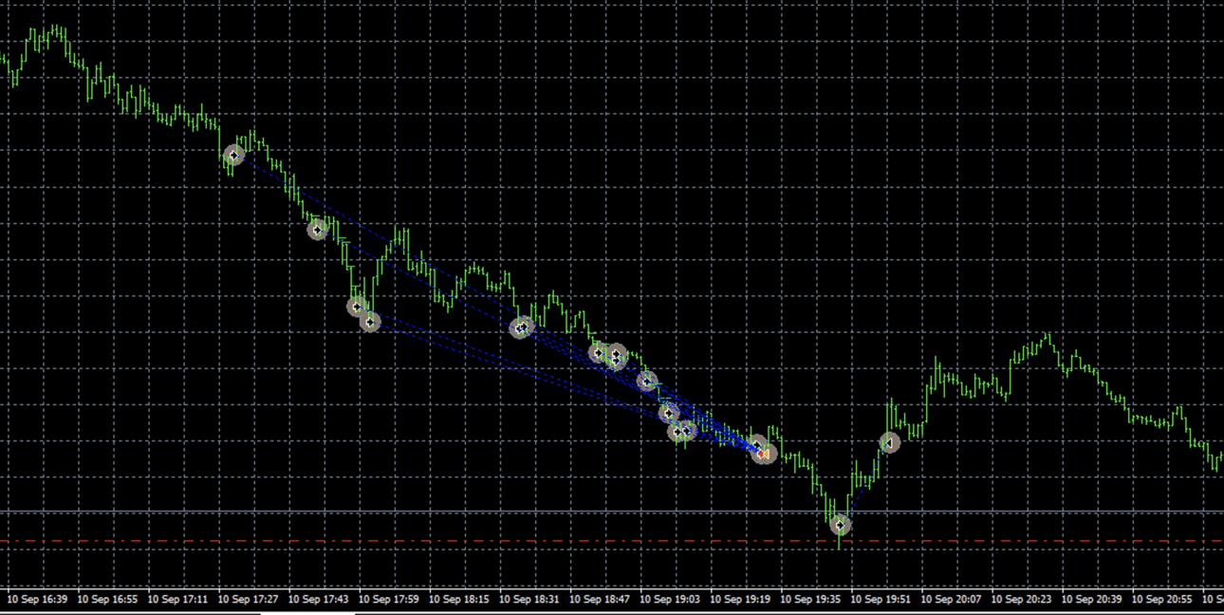Click the time label 10 Sep 17:11
Image resolution: width=1224 pixels, height=615 pixels.
(x=177, y=600)
